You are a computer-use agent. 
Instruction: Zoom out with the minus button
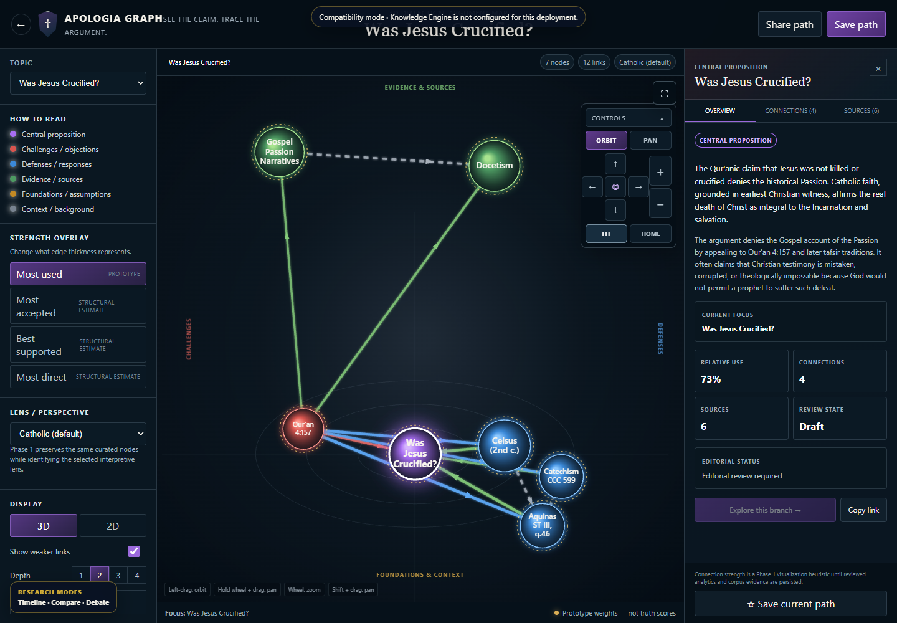pos(660,204)
